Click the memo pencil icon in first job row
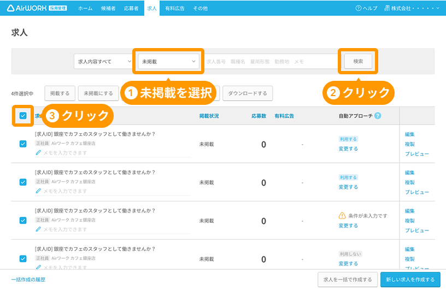446x290 pixels. pyautogui.click(x=38, y=153)
